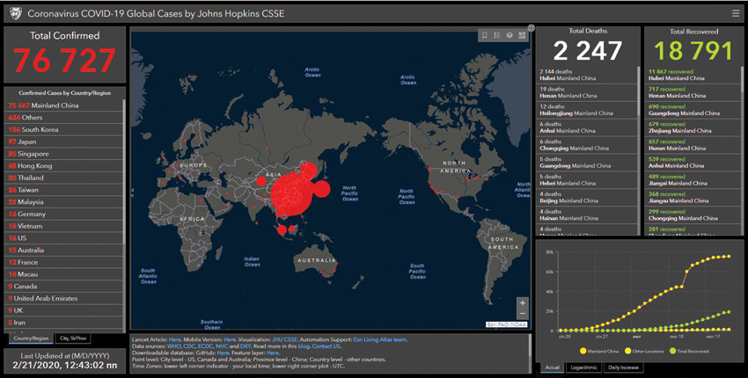Open the Feature layer 'Here' link

pyautogui.click(x=273, y=353)
